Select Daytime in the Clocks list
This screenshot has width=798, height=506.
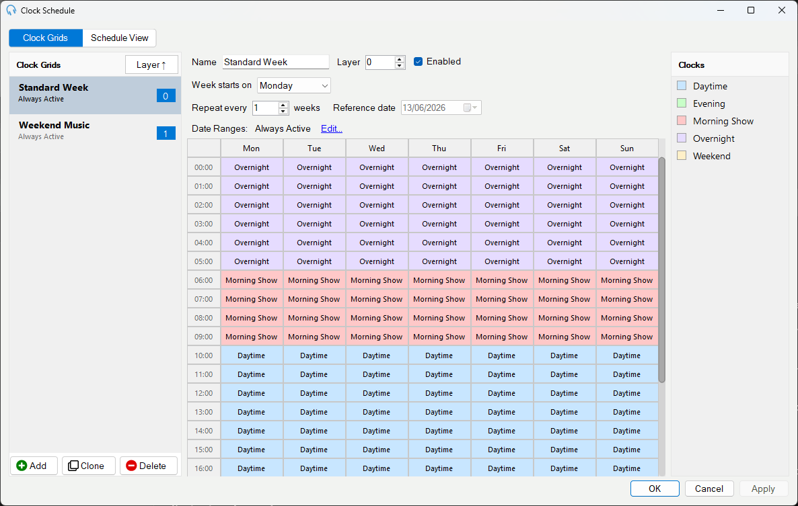tap(710, 87)
